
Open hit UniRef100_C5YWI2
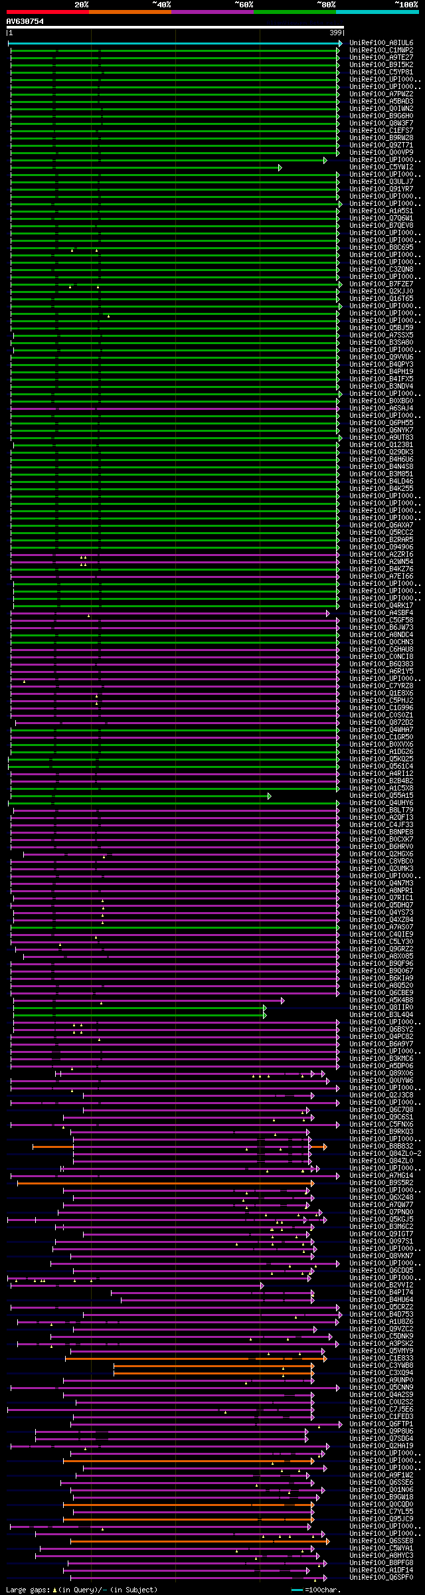(x=381, y=167)
